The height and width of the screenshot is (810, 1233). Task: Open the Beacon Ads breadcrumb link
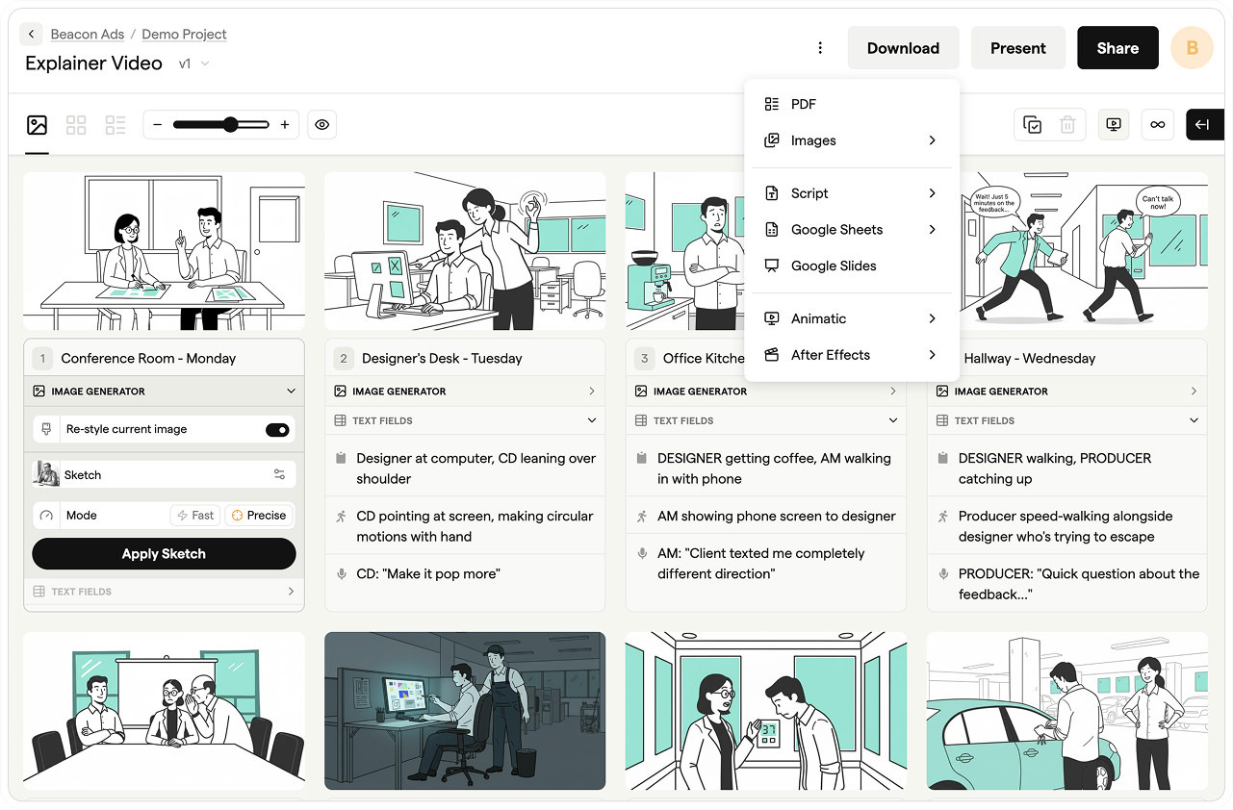tap(87, 34)
